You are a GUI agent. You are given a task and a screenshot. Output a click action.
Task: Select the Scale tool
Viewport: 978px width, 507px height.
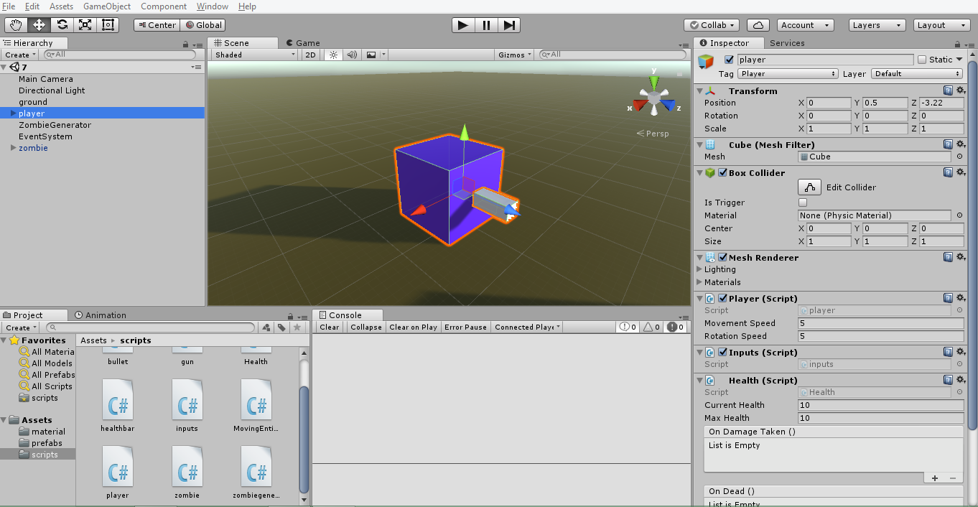85,25
